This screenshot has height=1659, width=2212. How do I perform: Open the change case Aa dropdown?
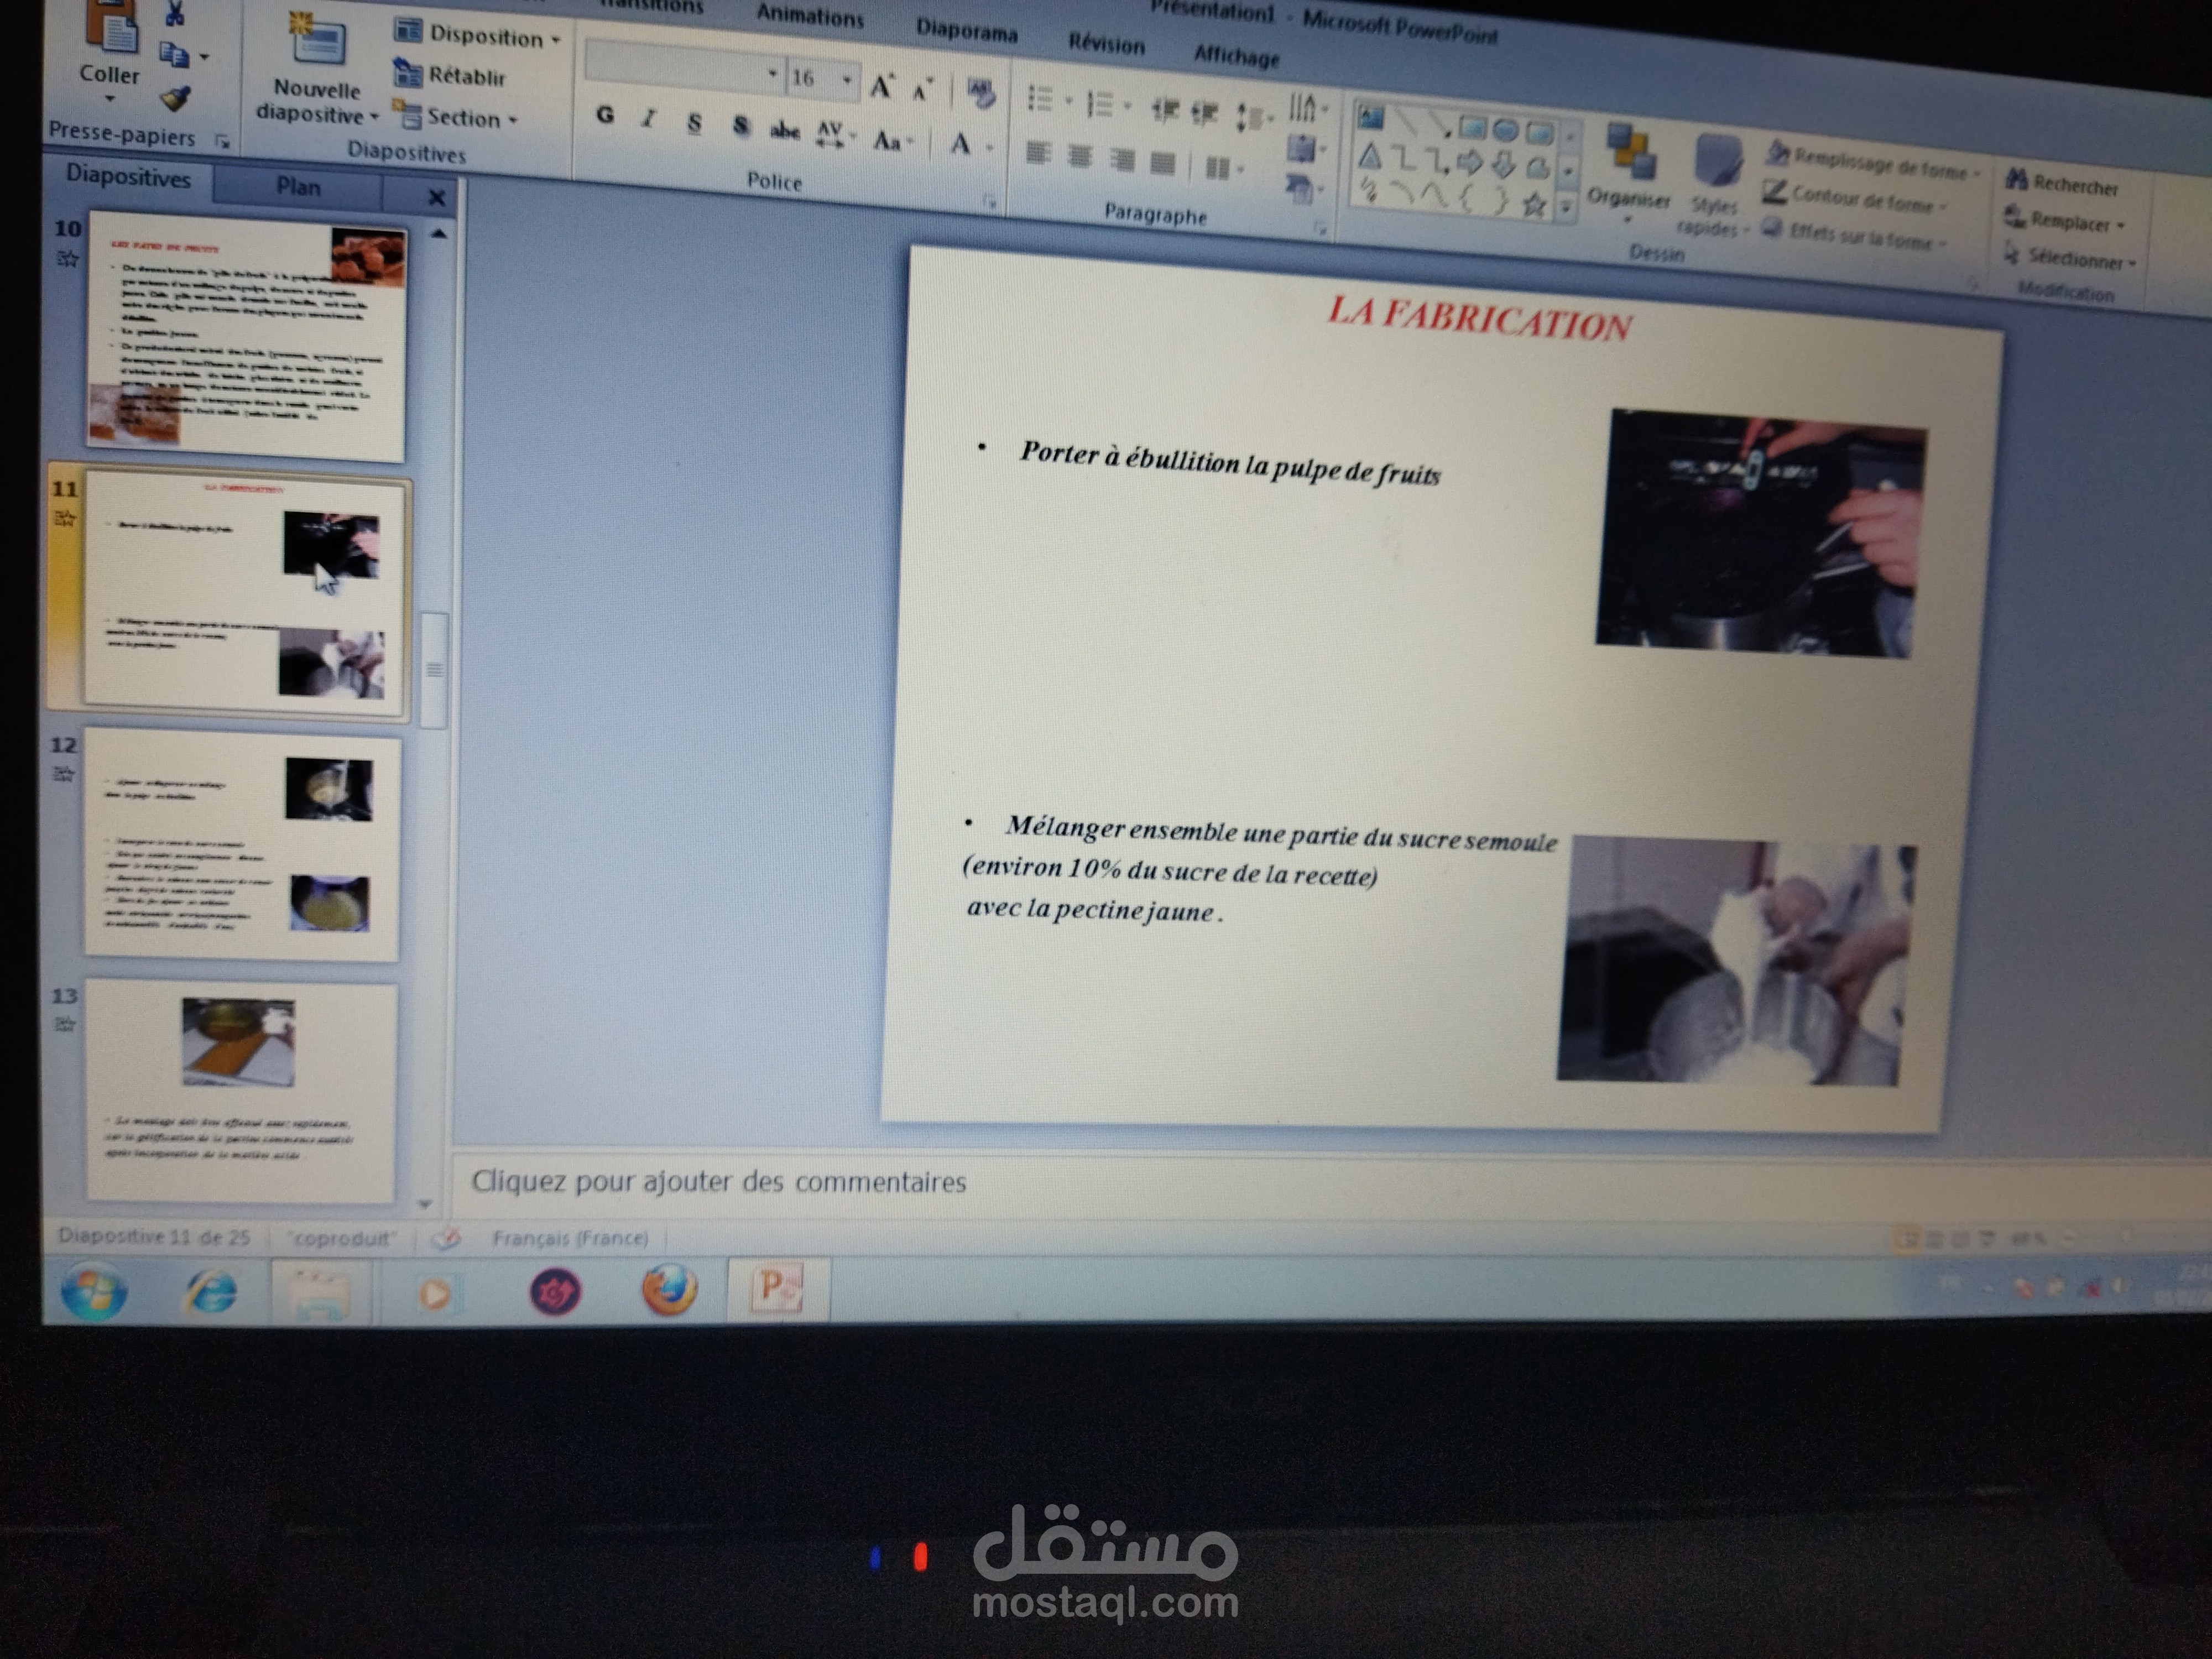(x=893, y=140)
